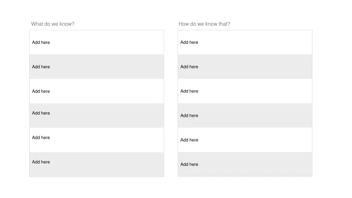Image resolution: width=352 pixels, height=198 pixels.
Task: Click 'Add here' text in fourth left-table row
Action: click(41, 113)
